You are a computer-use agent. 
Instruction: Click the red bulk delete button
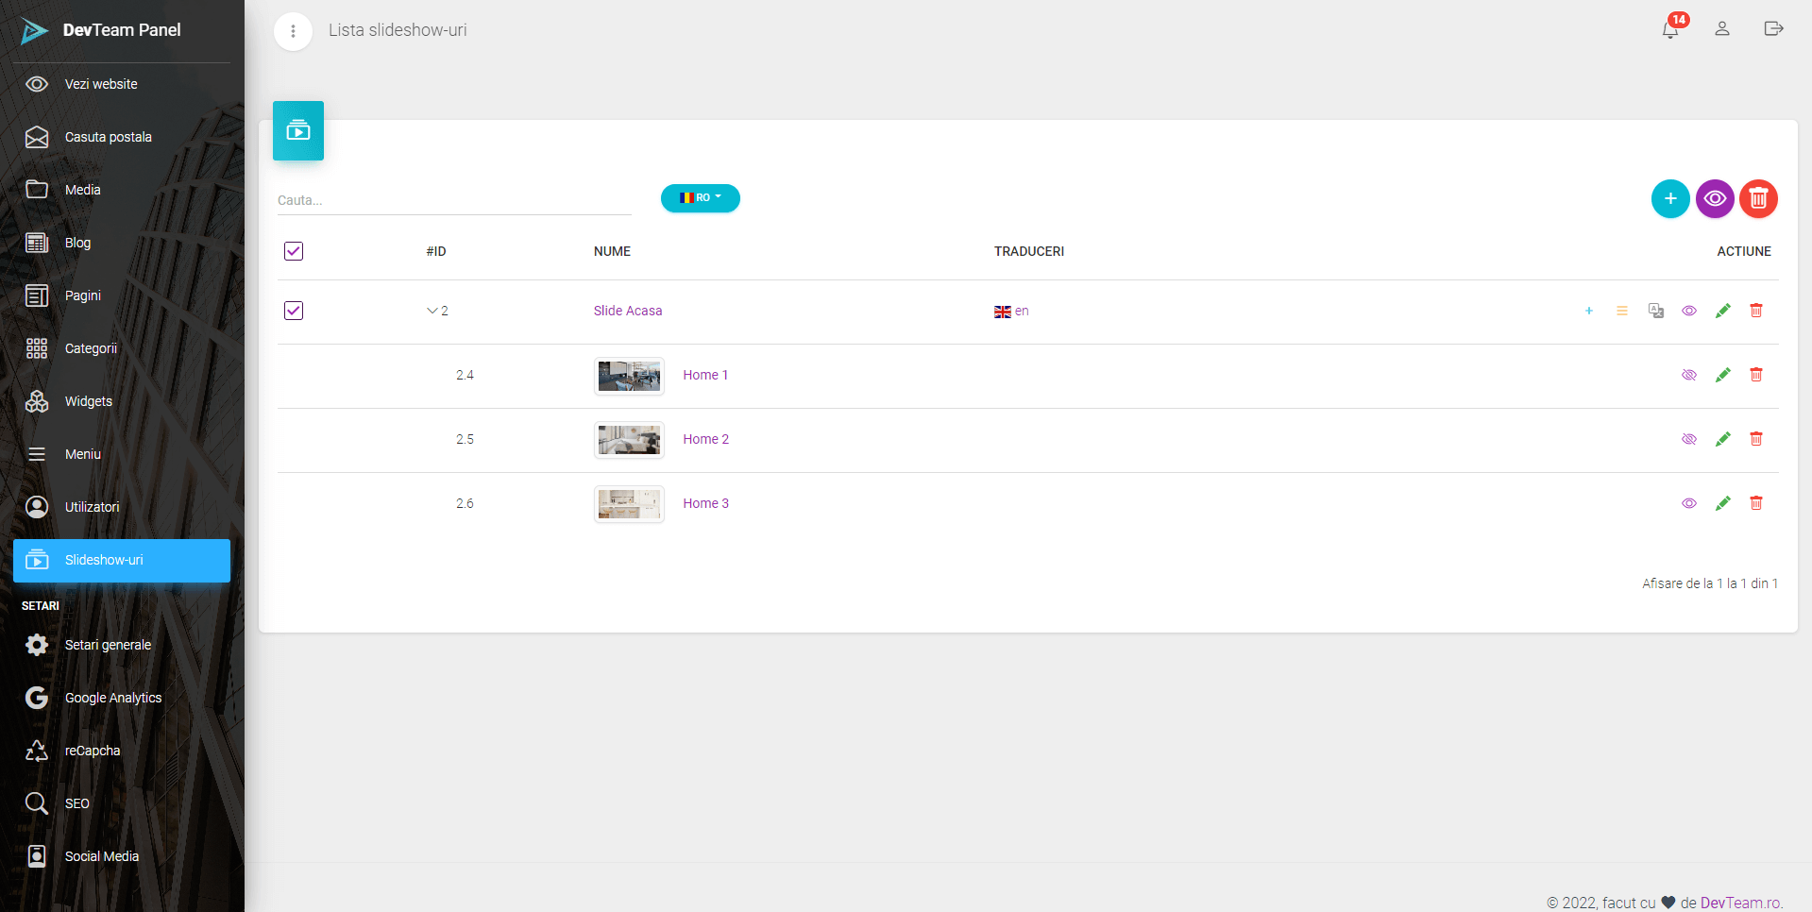[1758, 199]
